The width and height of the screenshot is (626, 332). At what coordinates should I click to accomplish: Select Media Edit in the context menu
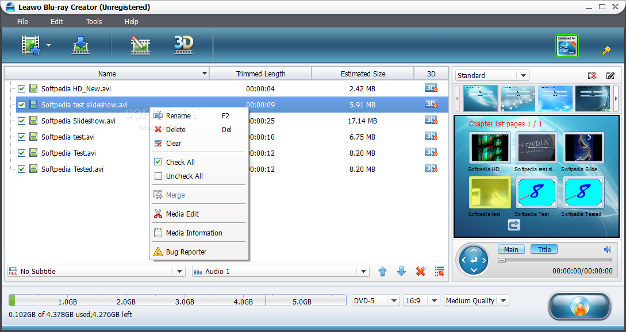point(199,214)
